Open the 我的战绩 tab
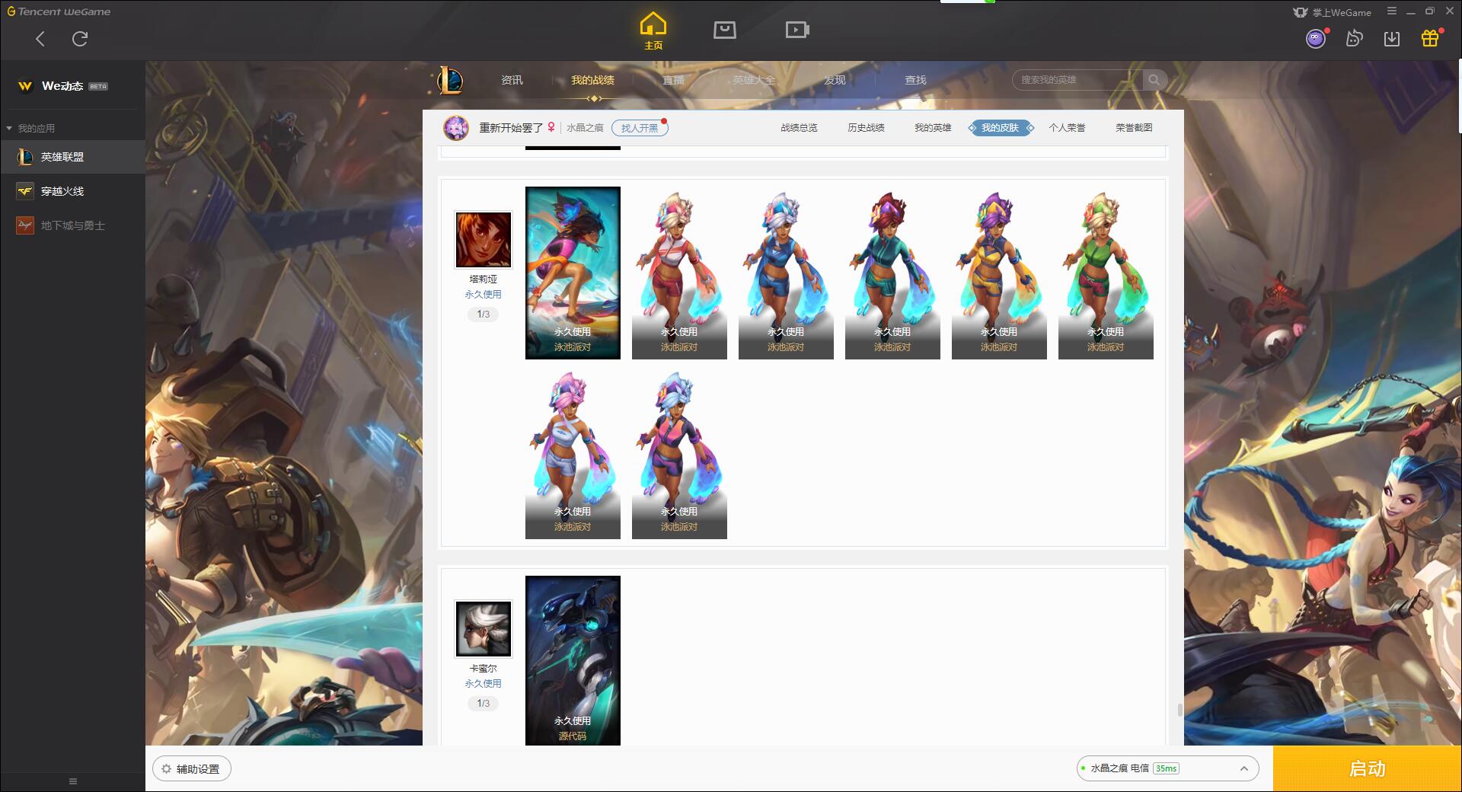 coord(592,80)
